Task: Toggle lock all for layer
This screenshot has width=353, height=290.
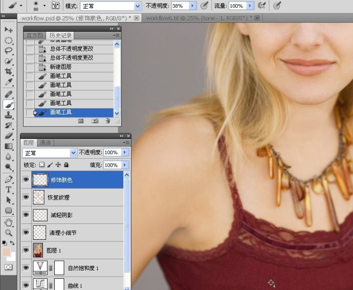Action: coord(66,165)
